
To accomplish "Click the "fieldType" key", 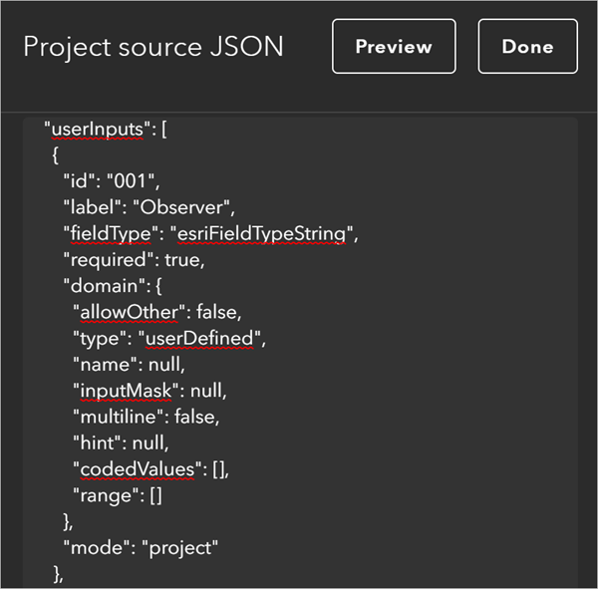I will (112, 234).
